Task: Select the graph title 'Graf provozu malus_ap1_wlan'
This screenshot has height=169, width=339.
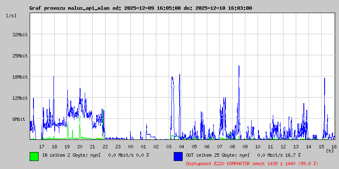Action: (x=70, y=8)
